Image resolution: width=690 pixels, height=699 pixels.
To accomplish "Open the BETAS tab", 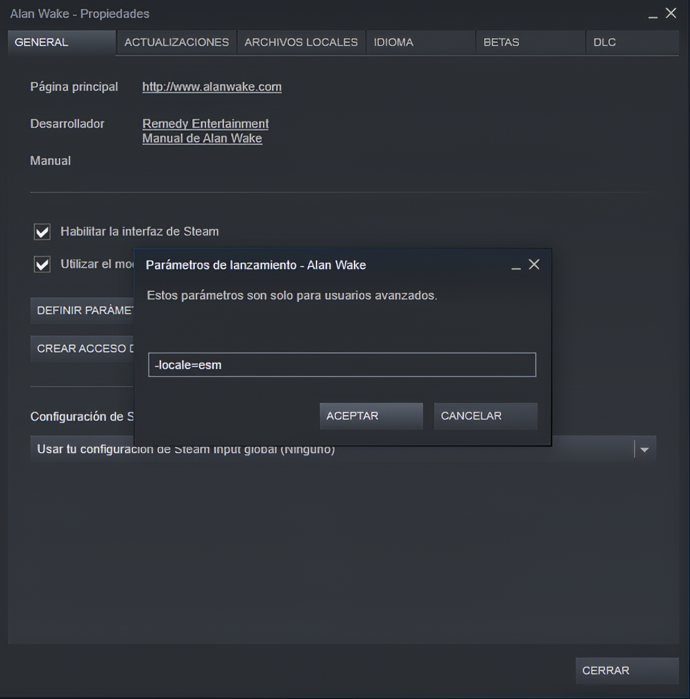I will click(531, 43).
